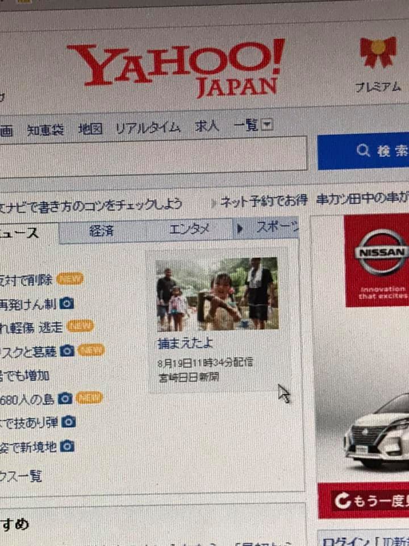Image resolution: width=409 pixels, height=546 pixels.
Task: Click the NEW badge beside リスクと葛藤
Action: coord(91,350)
